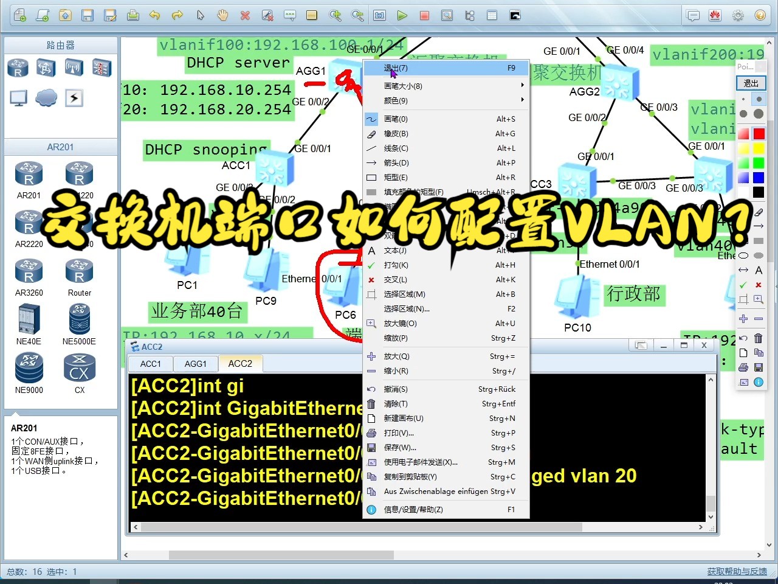Select the NE9000 device in sidebar
The image size is (778, 584).
[29, 368]
